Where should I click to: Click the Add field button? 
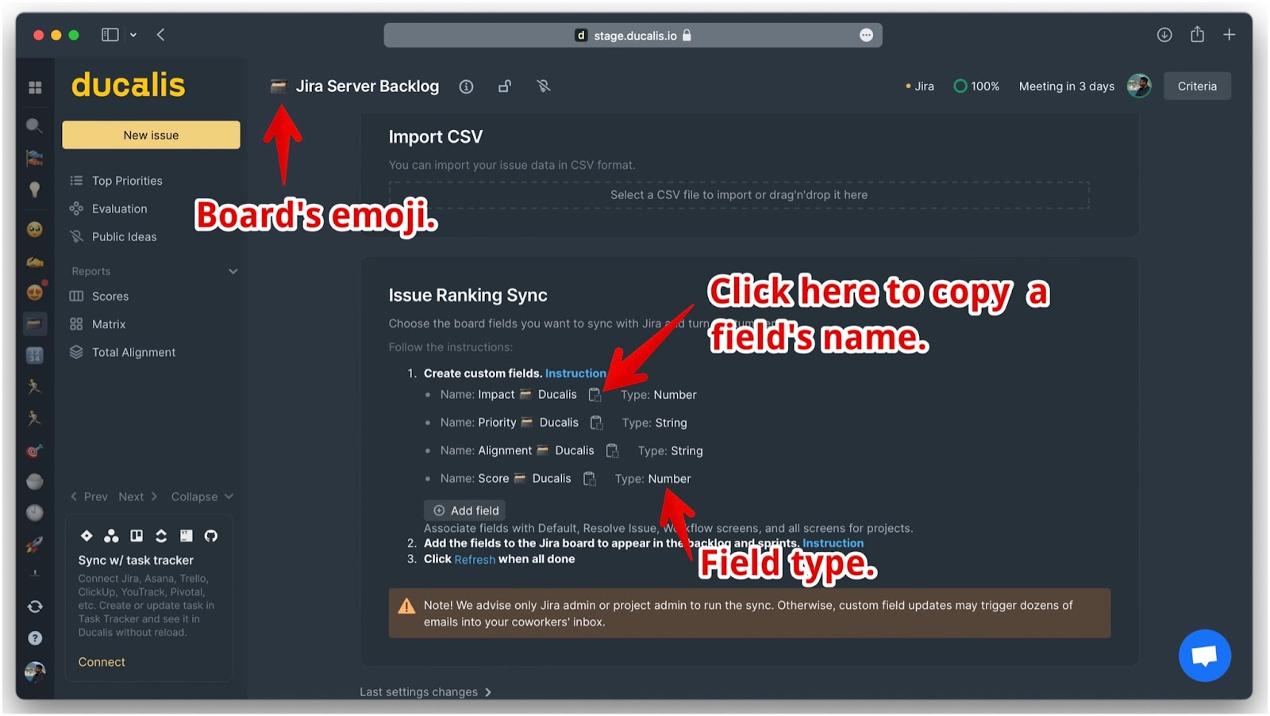tap(465, 511)
